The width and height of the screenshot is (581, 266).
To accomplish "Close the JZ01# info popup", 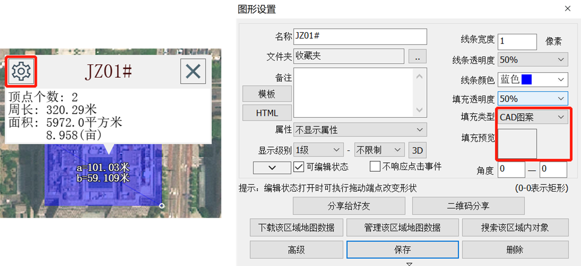I will [193, 71].
